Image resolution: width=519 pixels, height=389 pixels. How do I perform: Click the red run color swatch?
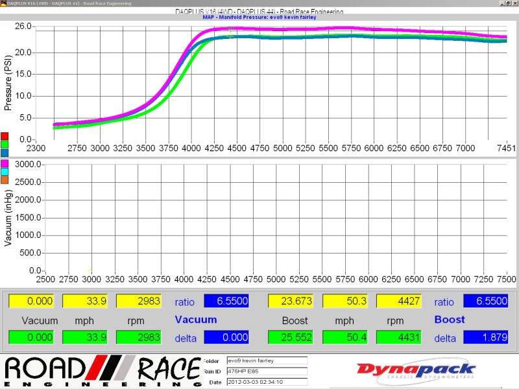[x=5, y=136]
